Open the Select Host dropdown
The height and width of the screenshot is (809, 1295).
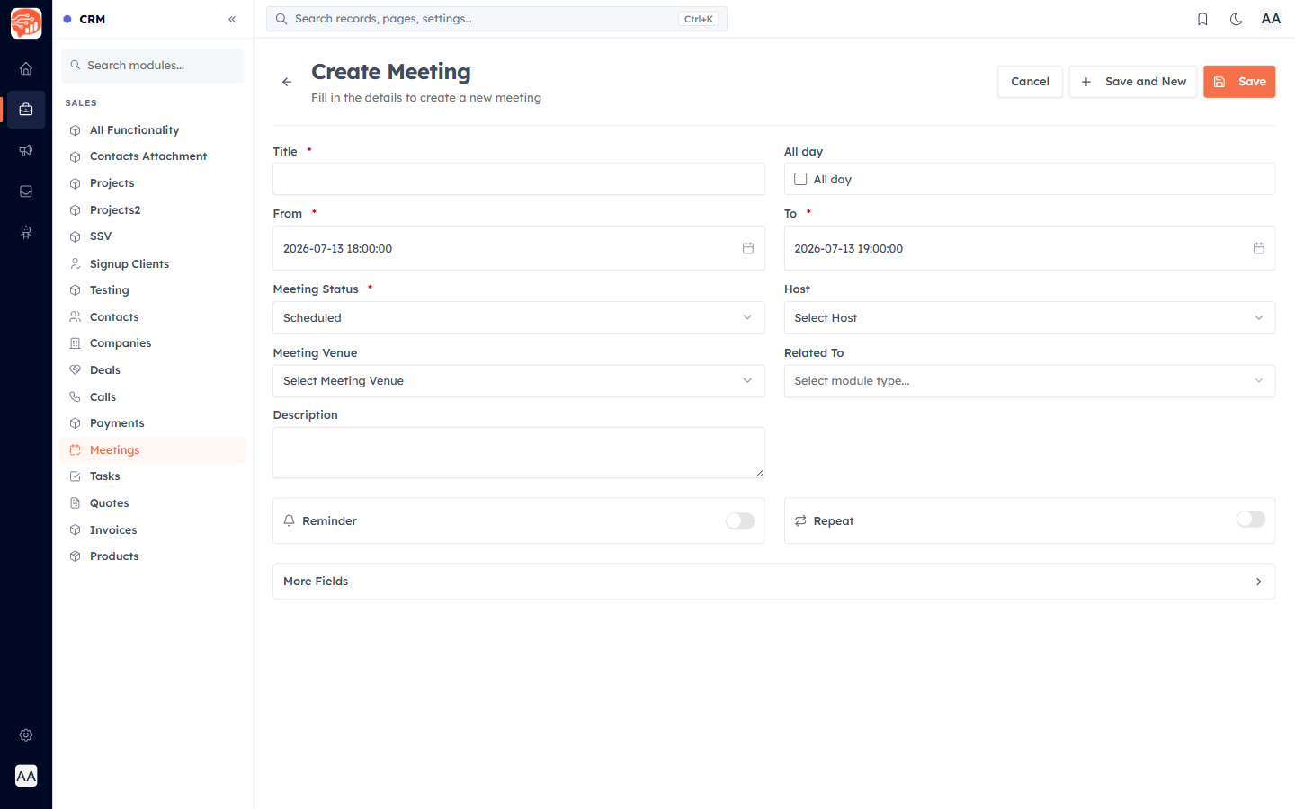[1030, 317]
